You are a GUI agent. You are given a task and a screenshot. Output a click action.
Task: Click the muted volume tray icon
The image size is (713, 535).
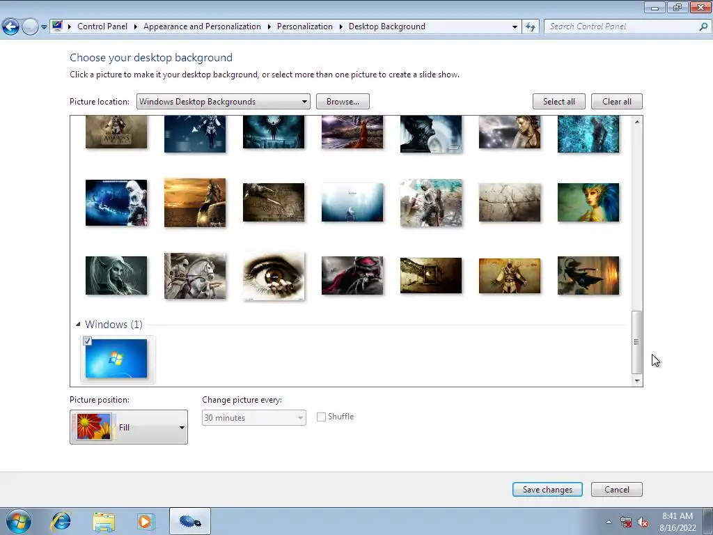[x=643, y=522]
